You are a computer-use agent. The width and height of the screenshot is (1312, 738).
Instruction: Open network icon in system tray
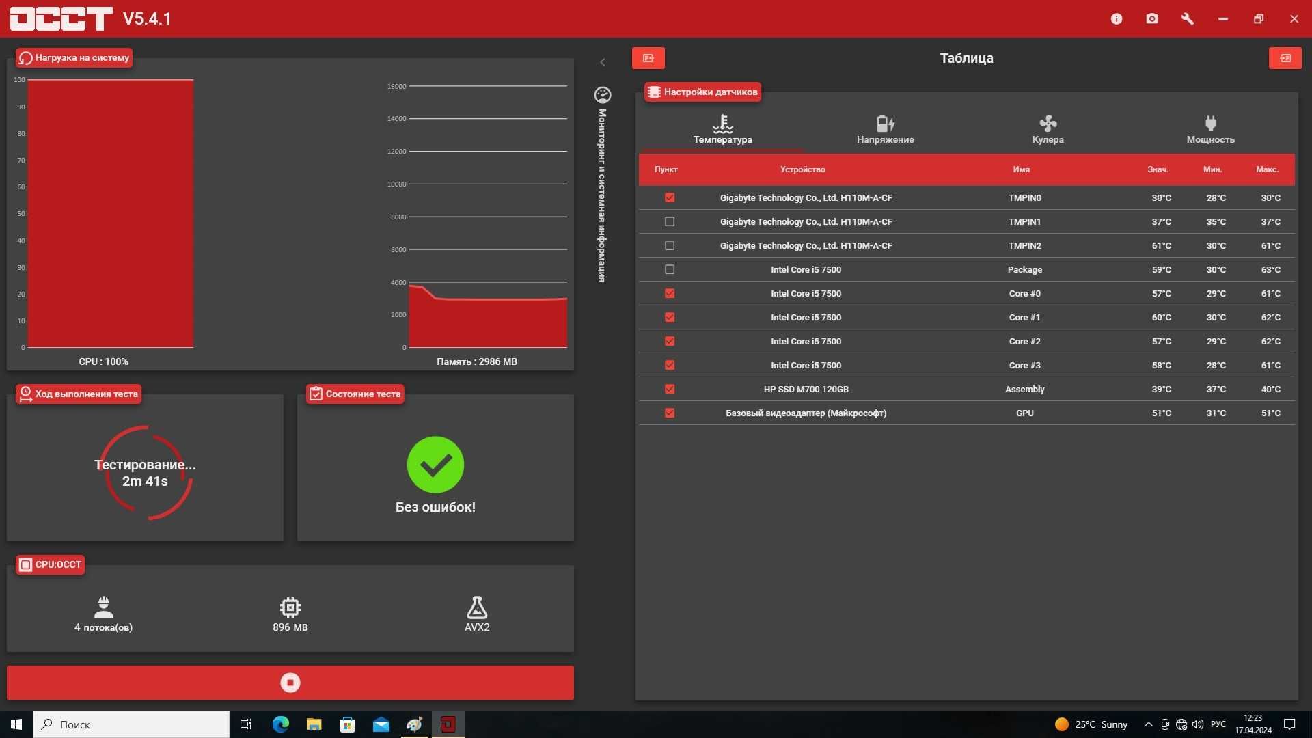click(x=1181, y=724)
